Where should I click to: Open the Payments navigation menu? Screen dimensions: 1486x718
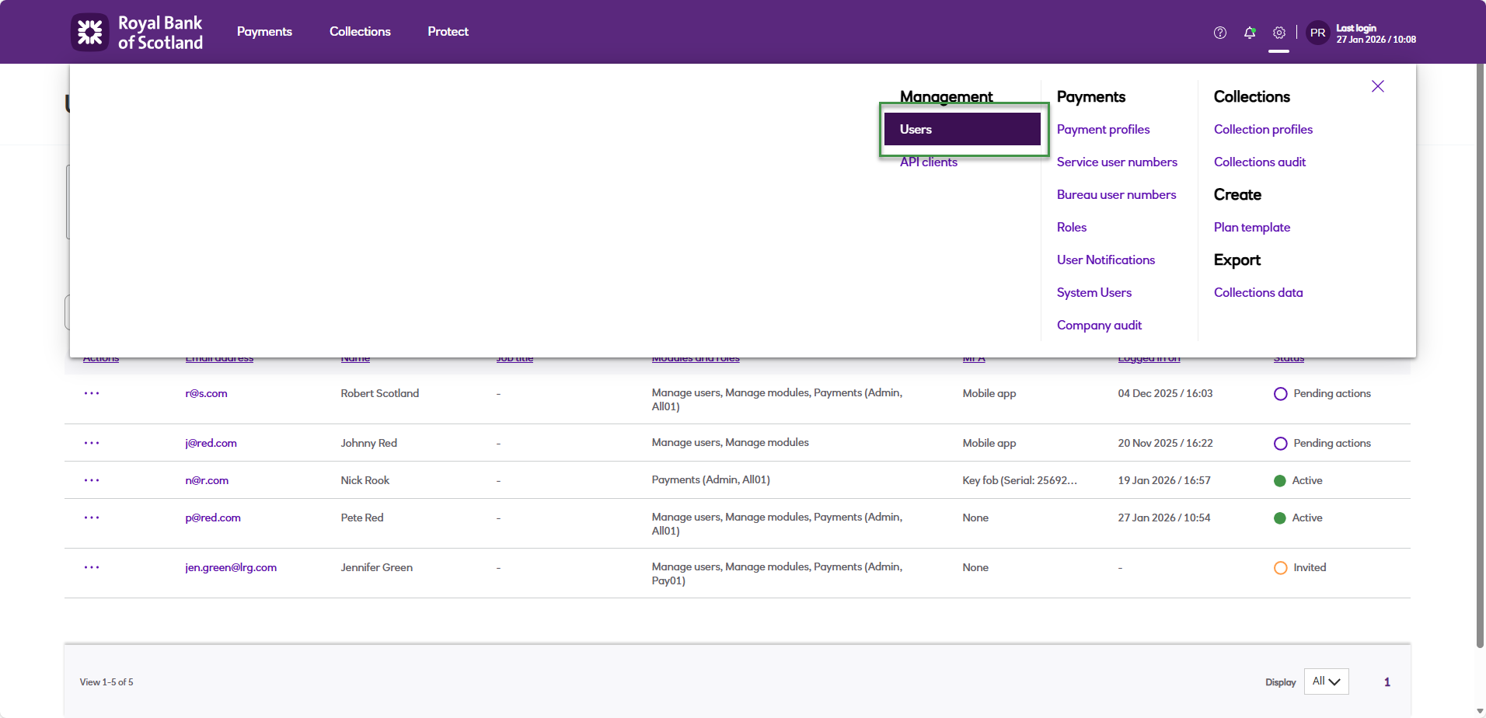(264, 32)
